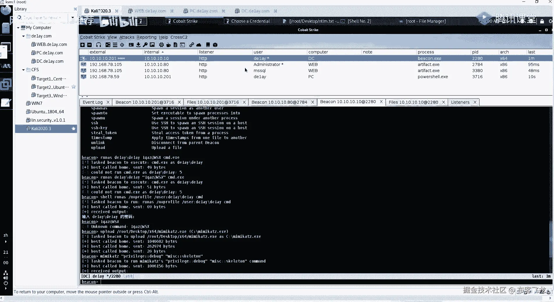The image size is (554, 302).
Task: Switch to the session table view icon
Action: pos(115,45)
